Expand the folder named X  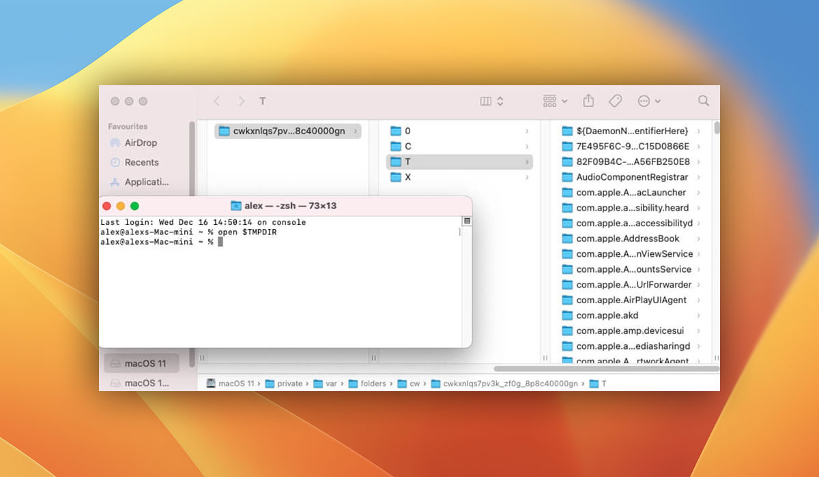[x=408, y=177]
